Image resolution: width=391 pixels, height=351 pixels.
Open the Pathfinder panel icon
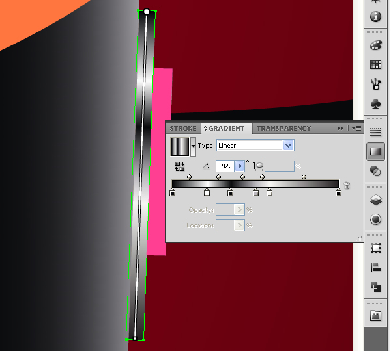[375, 287]
